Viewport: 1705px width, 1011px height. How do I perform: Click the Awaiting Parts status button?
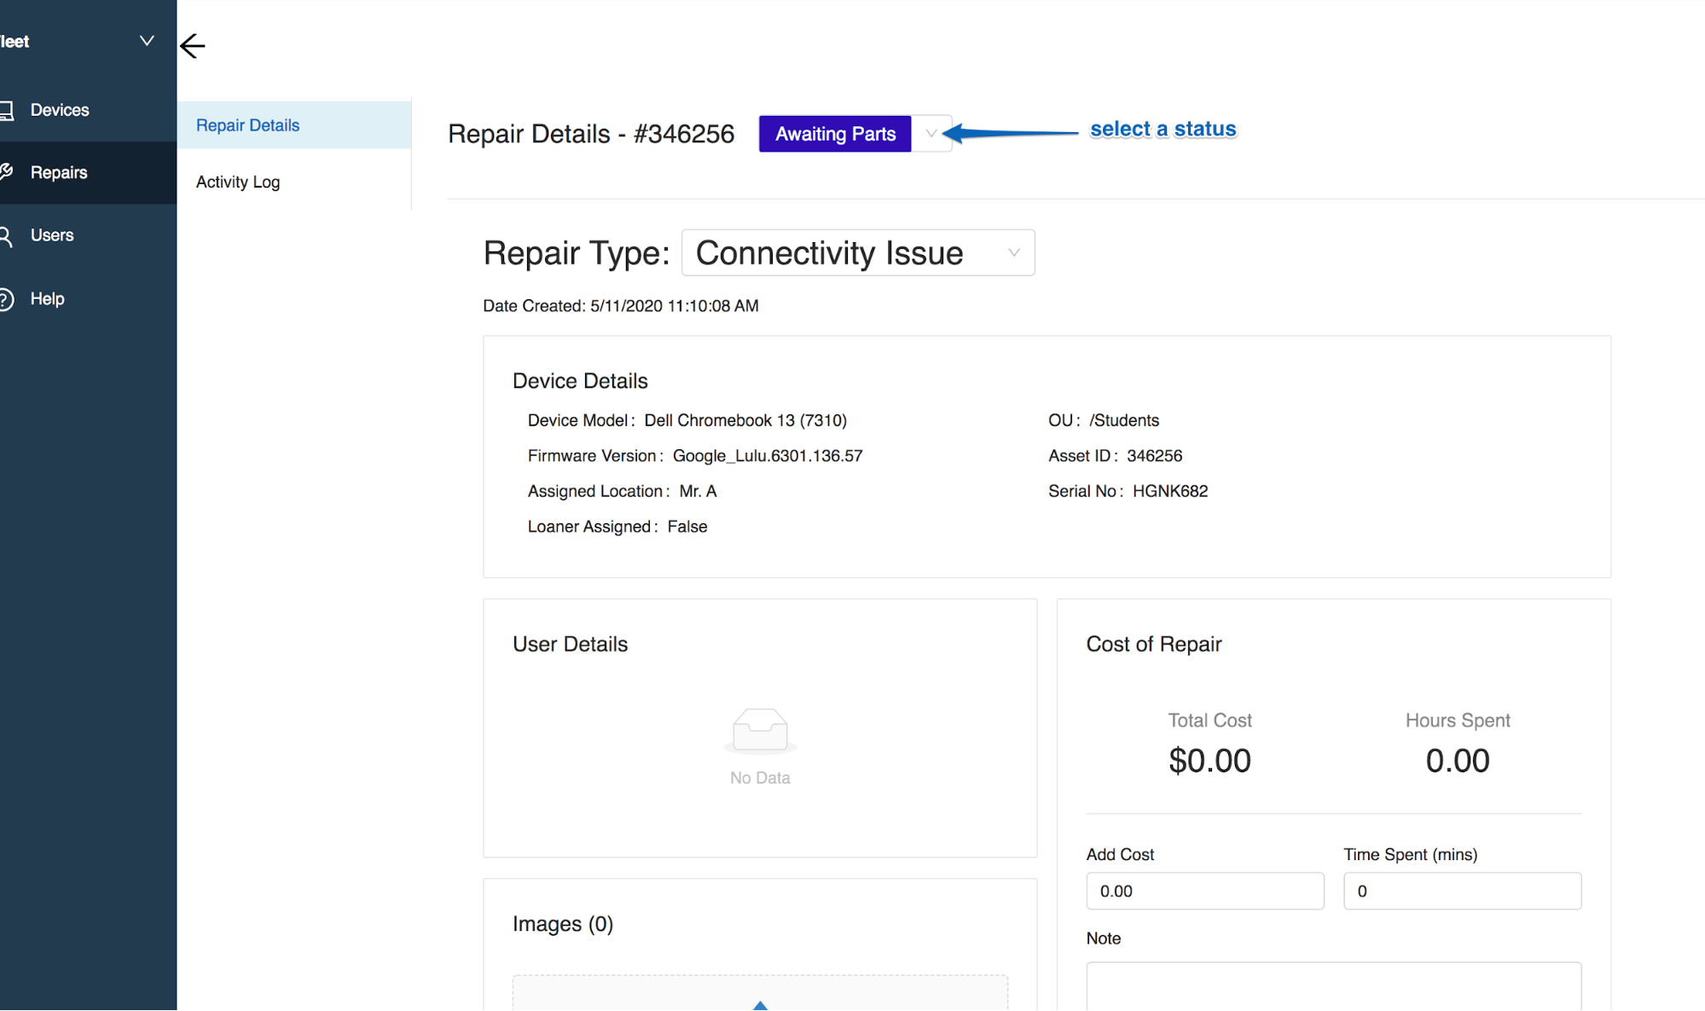(835, 134)
